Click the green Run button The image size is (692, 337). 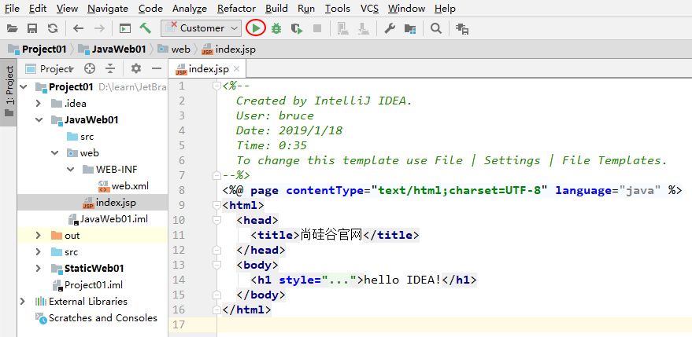[x=256, y=28]
